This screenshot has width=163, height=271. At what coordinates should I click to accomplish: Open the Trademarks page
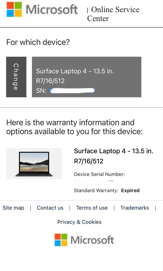[134, 208]
